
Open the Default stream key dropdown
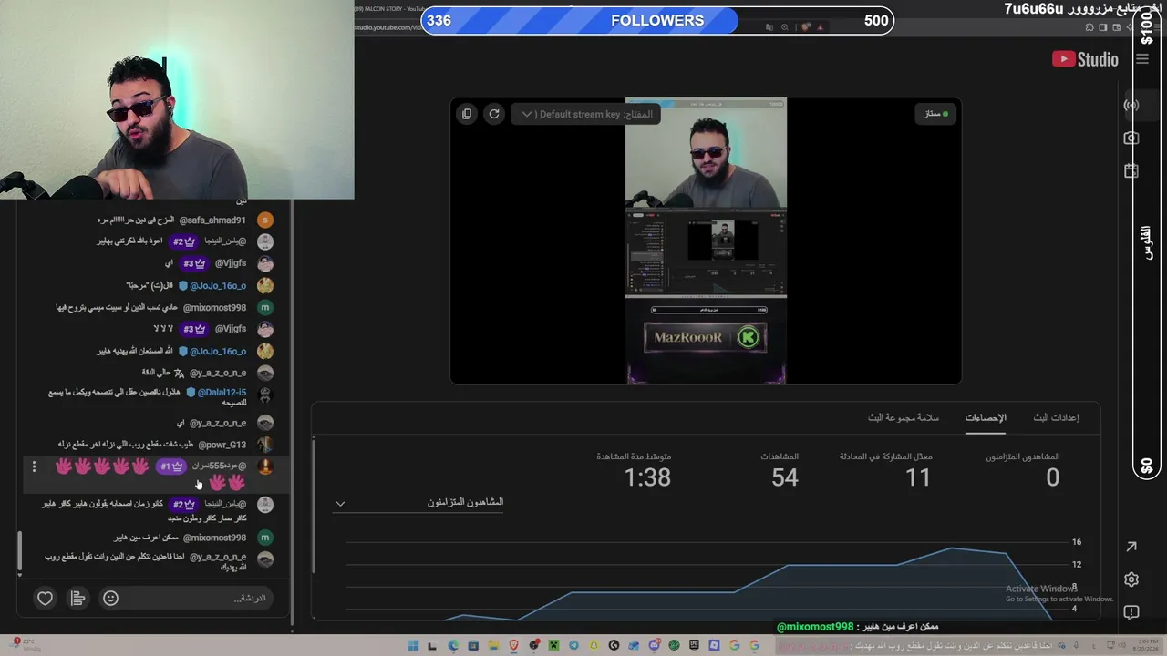point(586,114)
